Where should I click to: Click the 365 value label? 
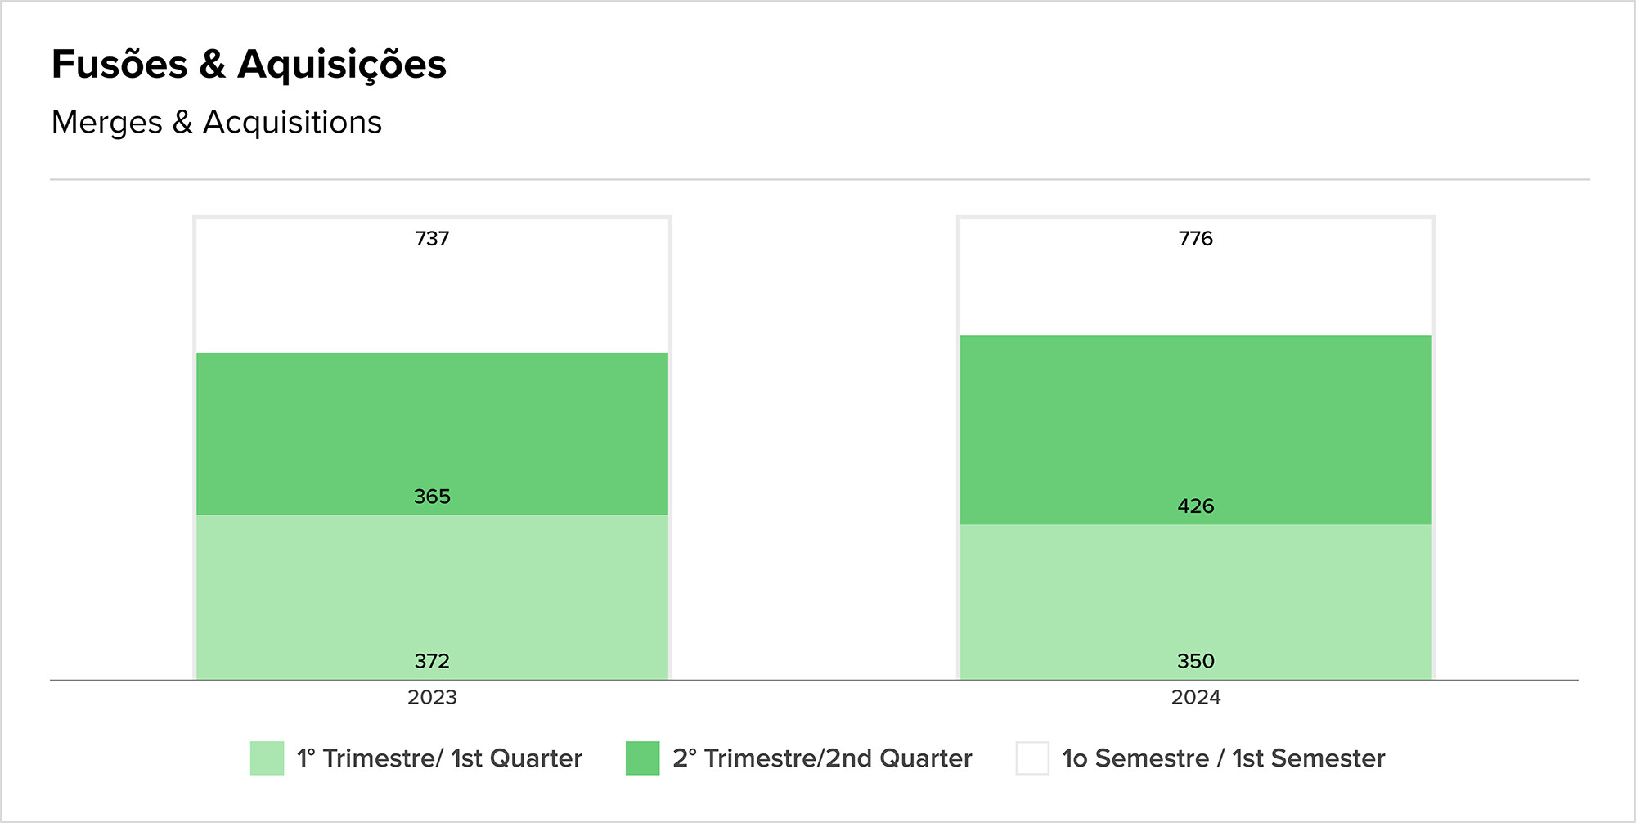[432, 497]
